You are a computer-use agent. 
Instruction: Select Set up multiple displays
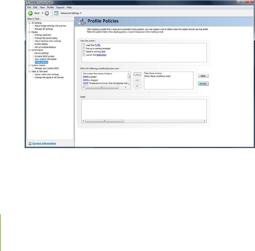click(45, 47)
